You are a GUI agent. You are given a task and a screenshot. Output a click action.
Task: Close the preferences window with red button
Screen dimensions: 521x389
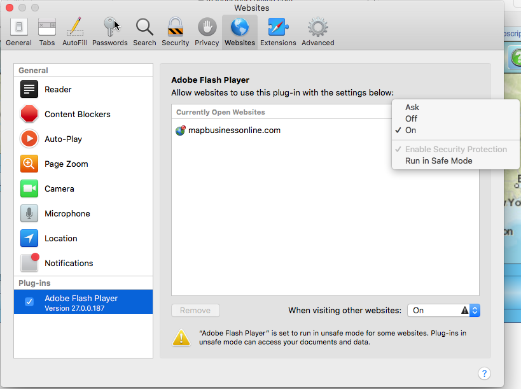tap(10, 7)
